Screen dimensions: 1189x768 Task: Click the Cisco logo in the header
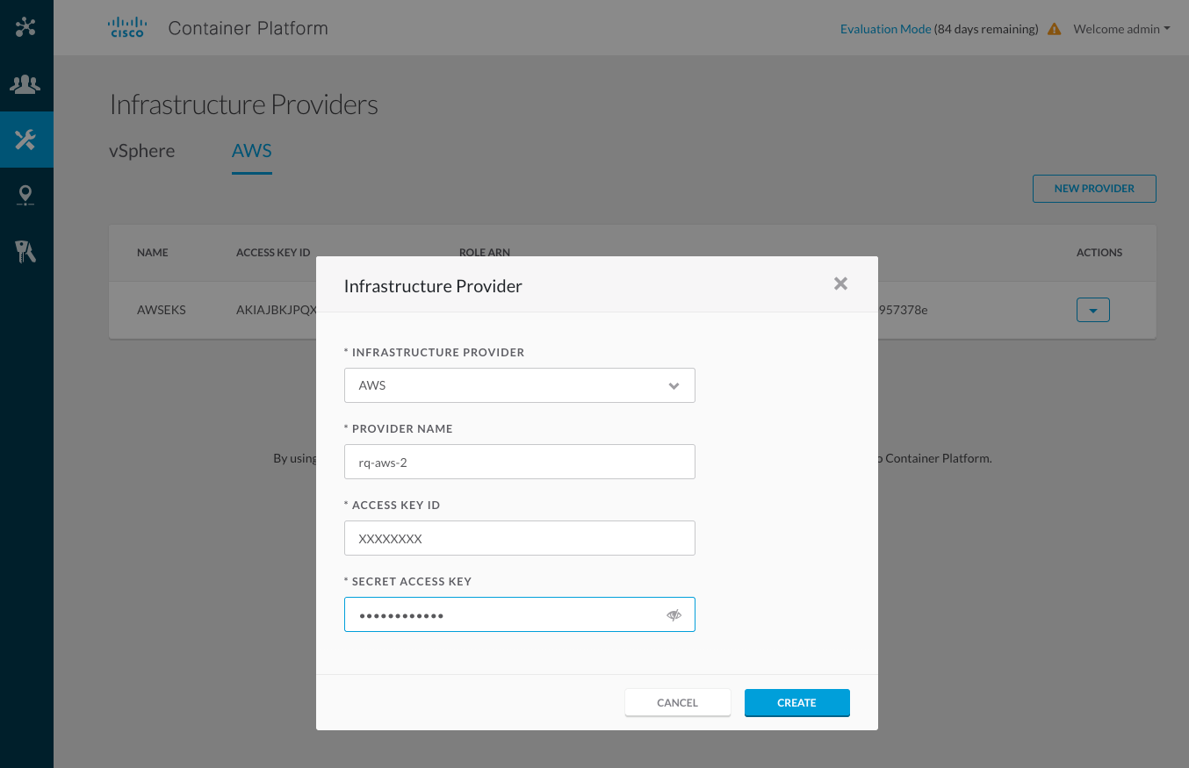pyautogui.click(x=126, y=27)
